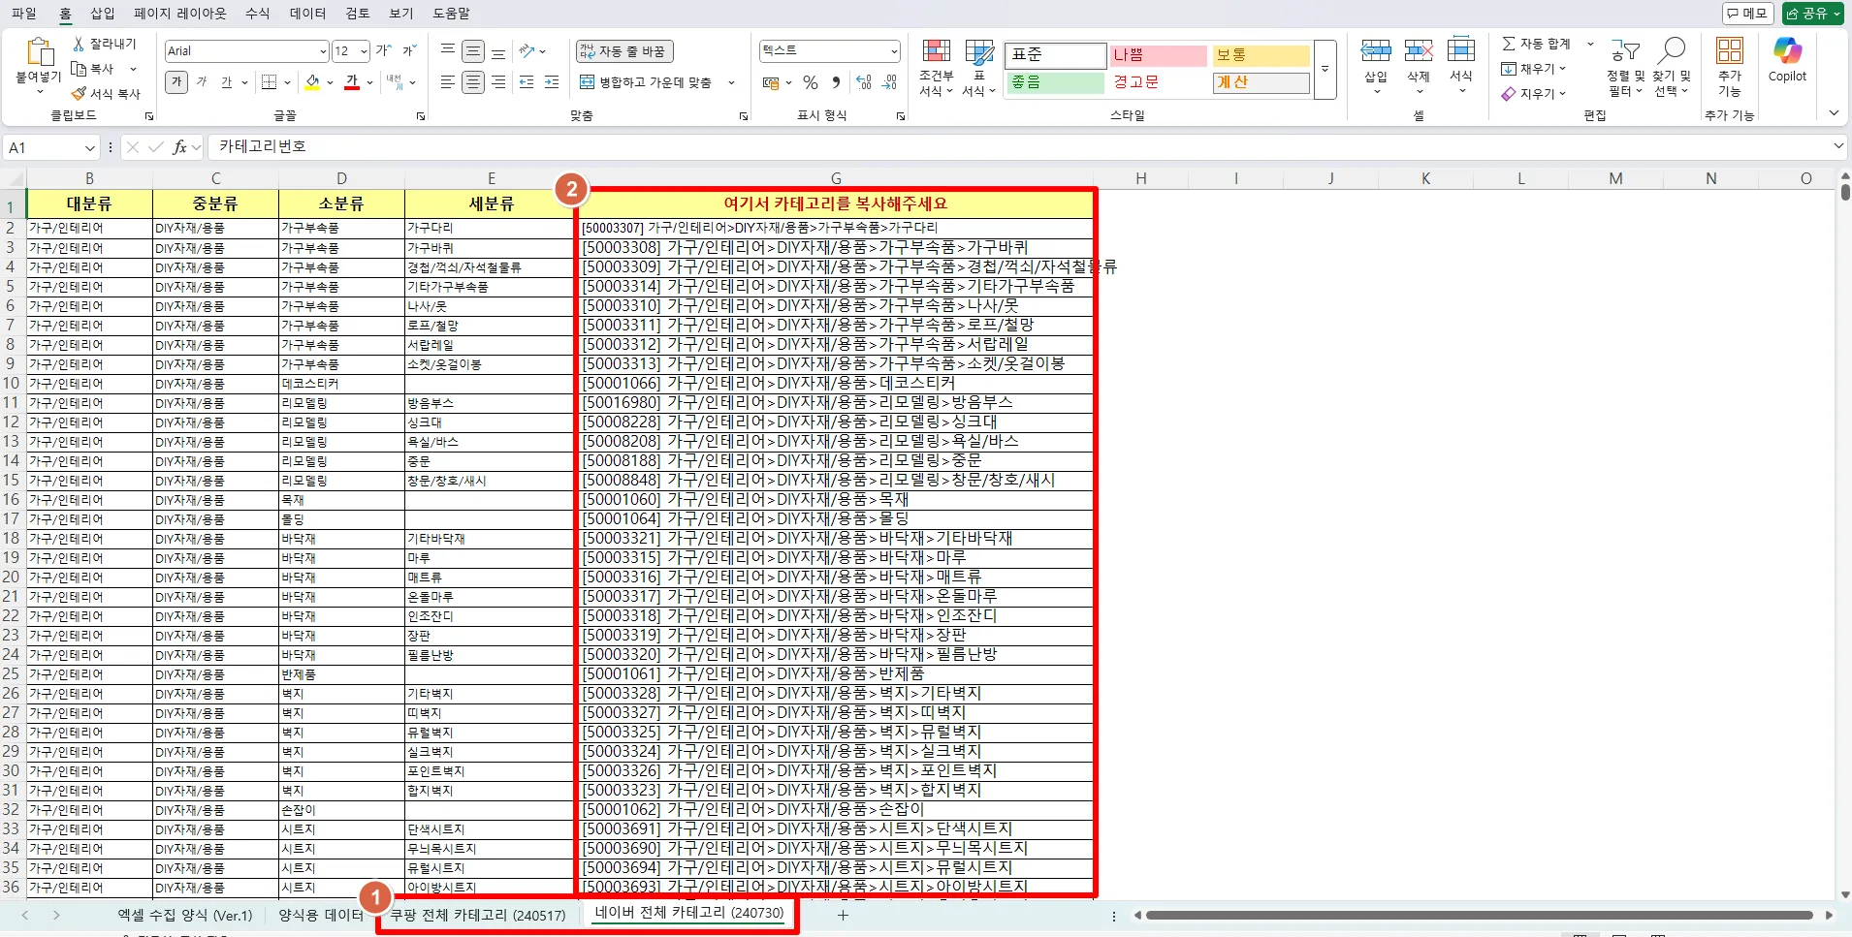The image size is (1852, 937).
Task: Open the conditional formatting (조건부 서식) icon
Action: pyautogui.click(x=937, y=53)
